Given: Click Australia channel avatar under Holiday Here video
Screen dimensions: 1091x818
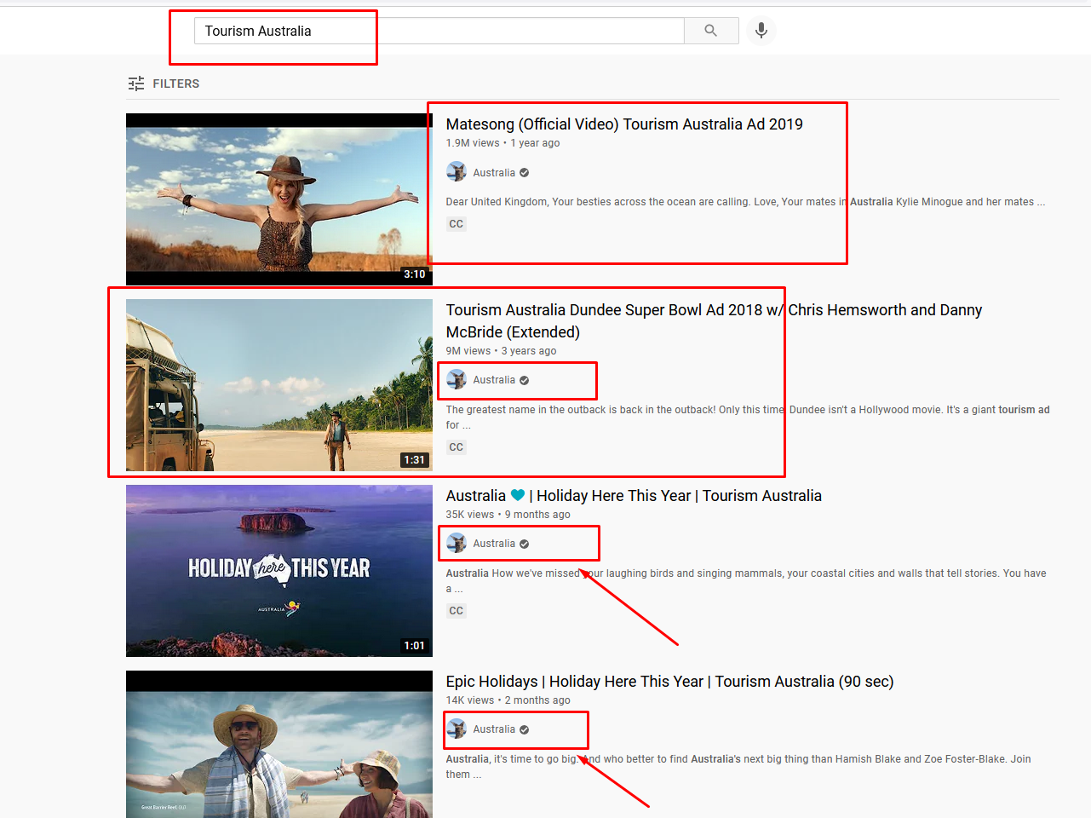Looking at the screenshot, I should pyautogui.click(x=456, y=544).
